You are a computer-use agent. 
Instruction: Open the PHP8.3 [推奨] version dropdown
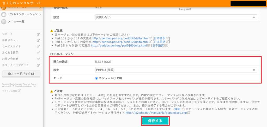(176, 70)
